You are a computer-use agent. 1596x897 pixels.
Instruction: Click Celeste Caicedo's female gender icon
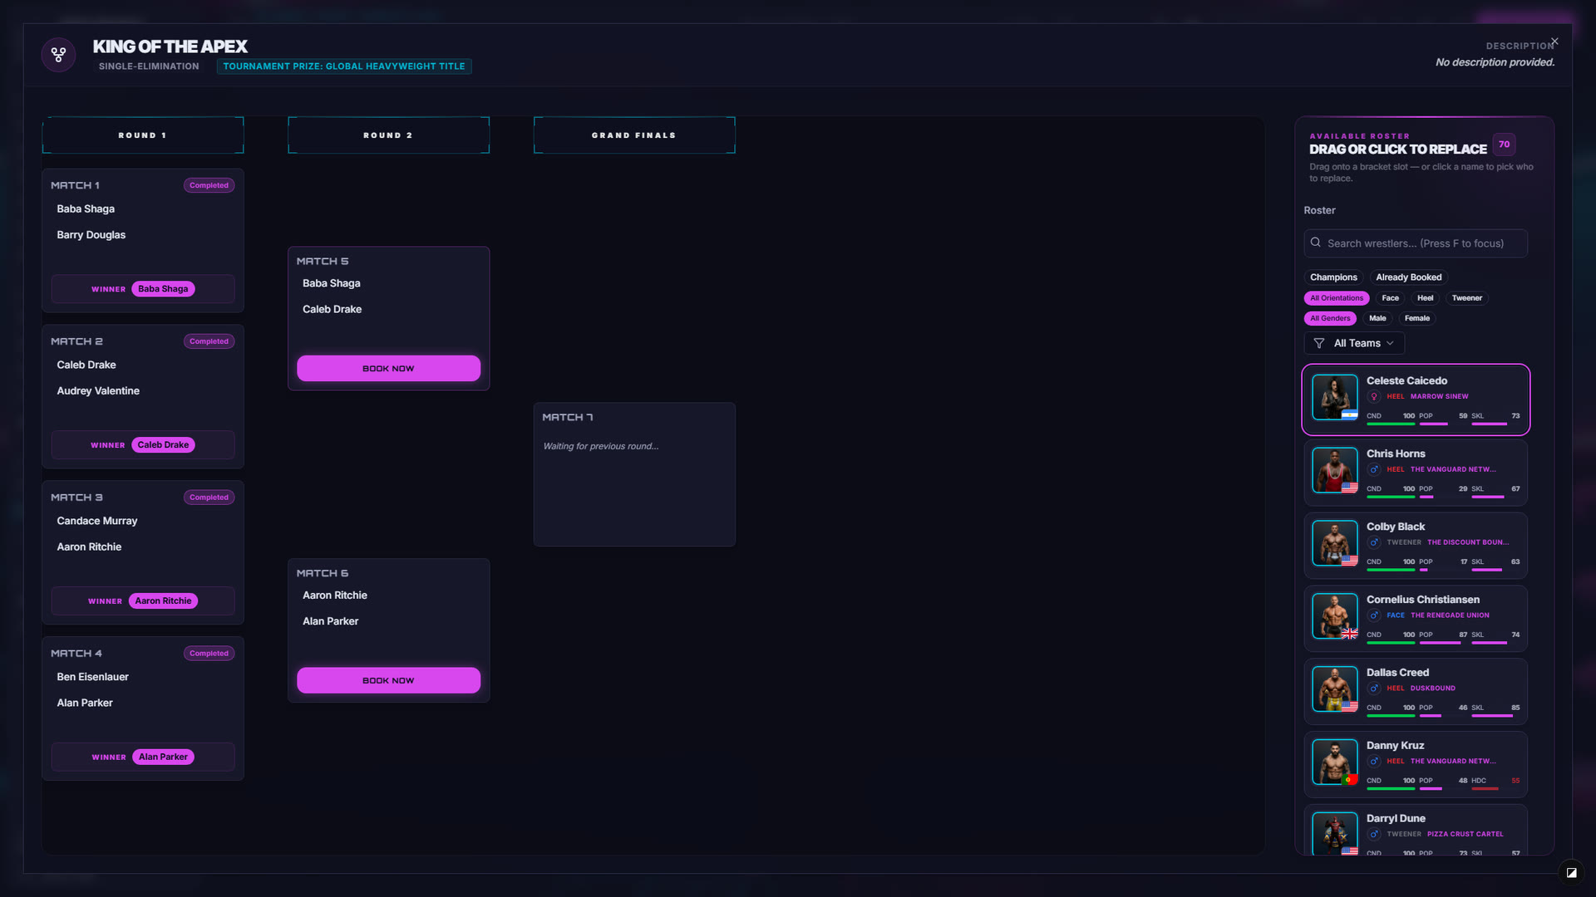click(1374, 396)
